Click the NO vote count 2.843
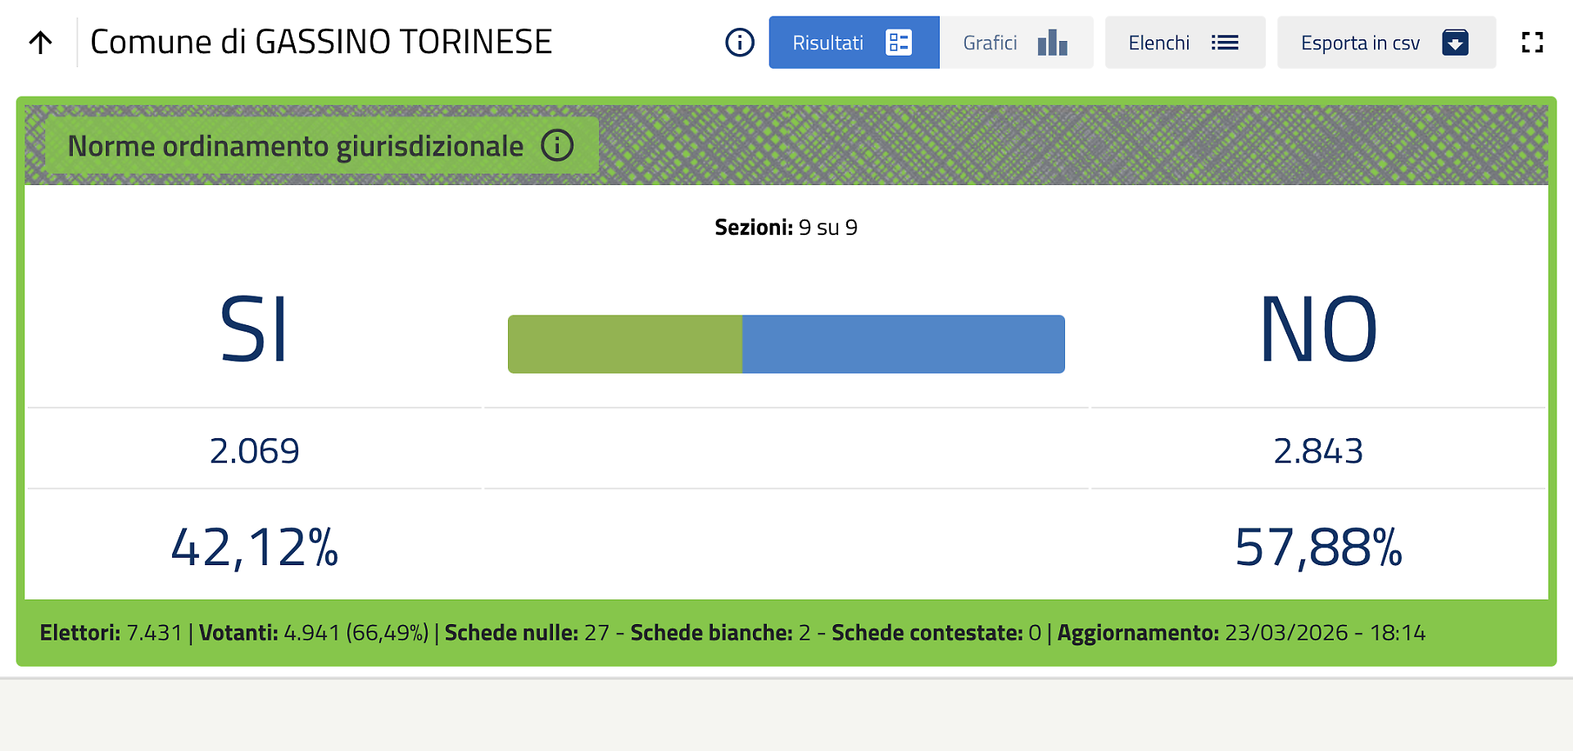Viewport: 1573px width, 751px height. click(1317, 450)
